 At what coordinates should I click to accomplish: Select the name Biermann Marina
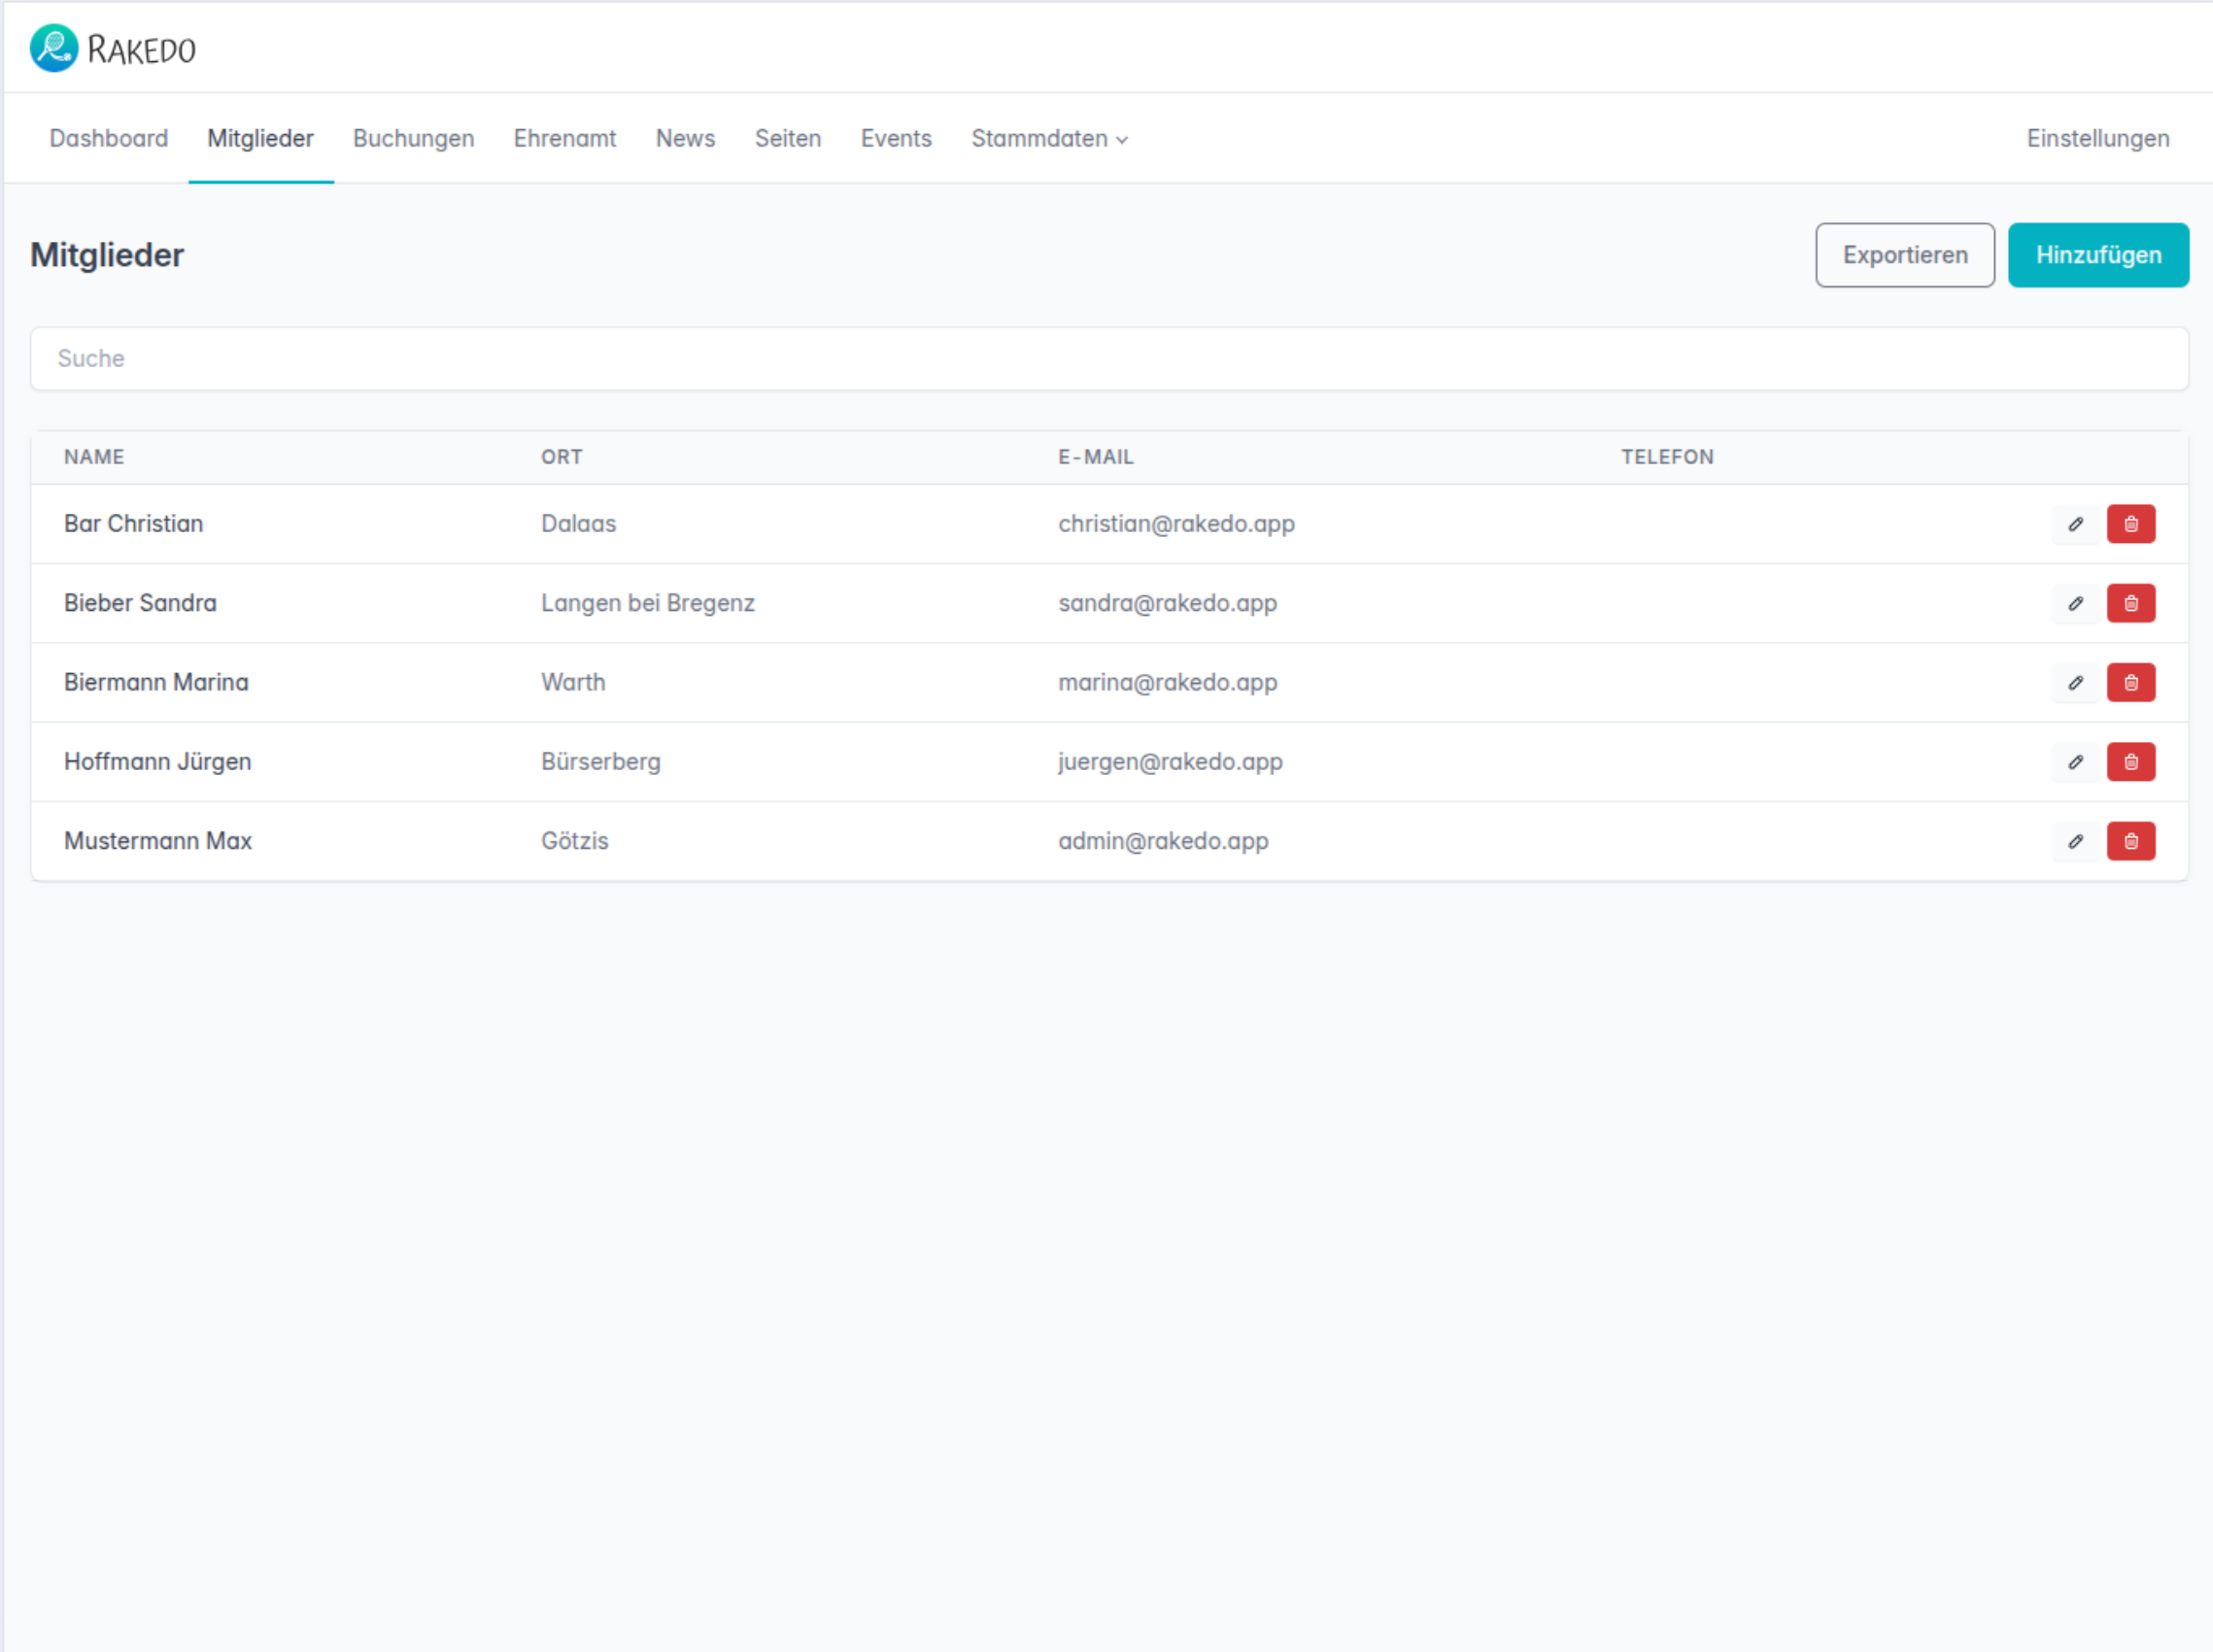point(156,682)
